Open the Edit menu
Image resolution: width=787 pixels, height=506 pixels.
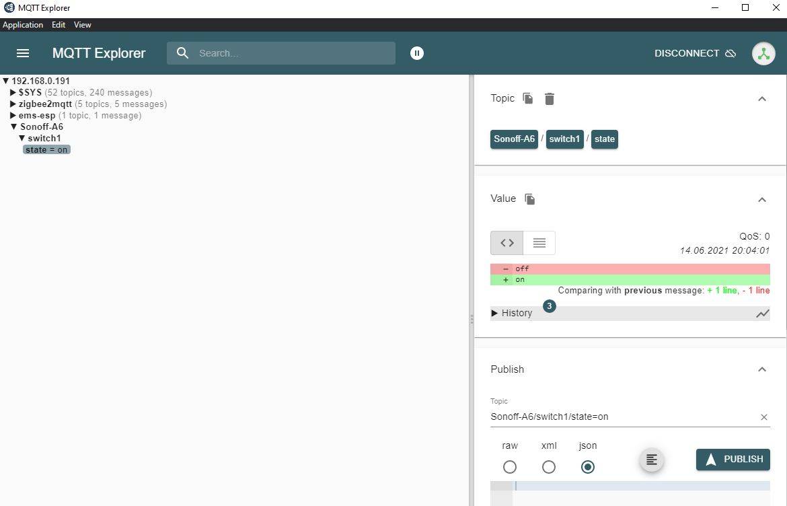click(59, 25)
